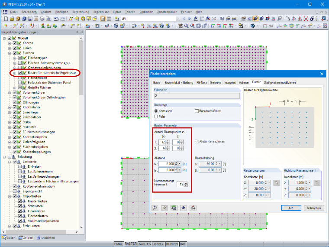Click the new node icon in second toolbar
329x247 pixels.
coord(6,26)
